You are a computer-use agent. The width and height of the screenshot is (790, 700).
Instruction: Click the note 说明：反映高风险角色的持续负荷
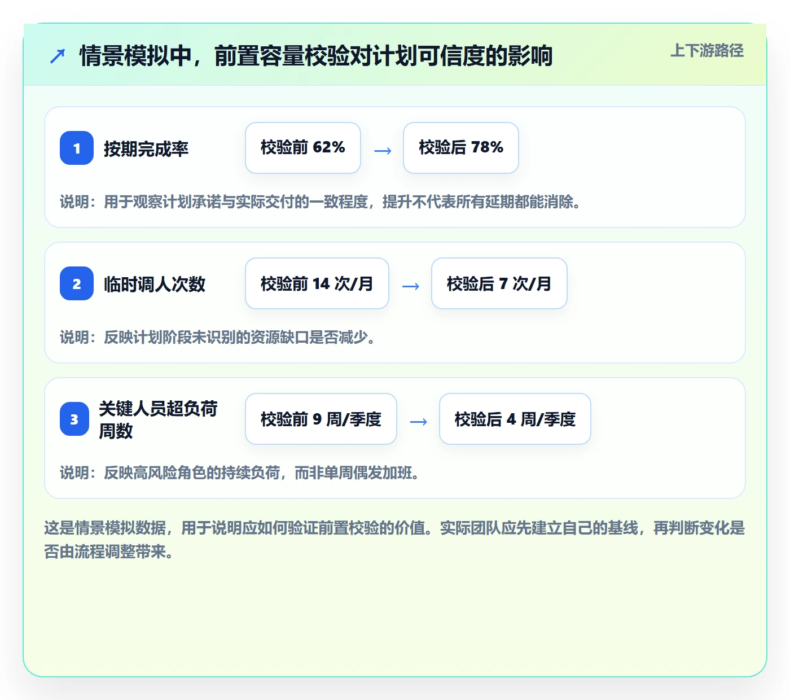240,473
